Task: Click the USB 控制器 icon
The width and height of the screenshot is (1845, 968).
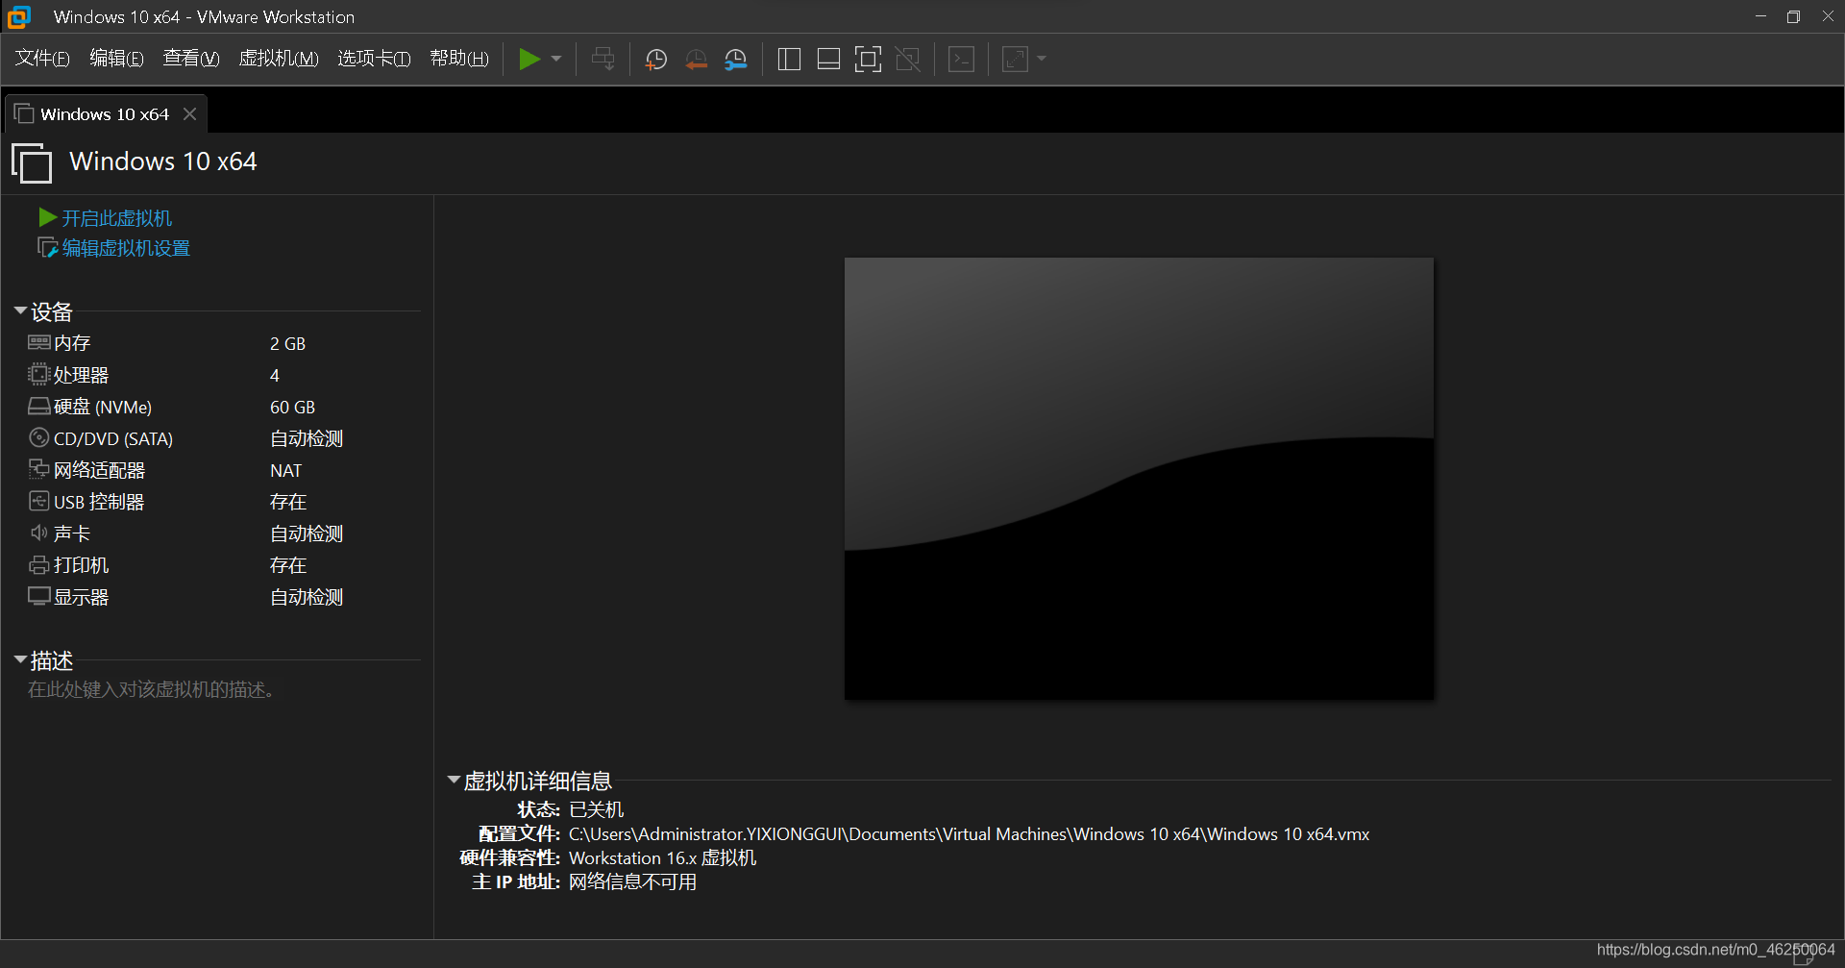Action: pyautogui.click(x=38, y=502)
